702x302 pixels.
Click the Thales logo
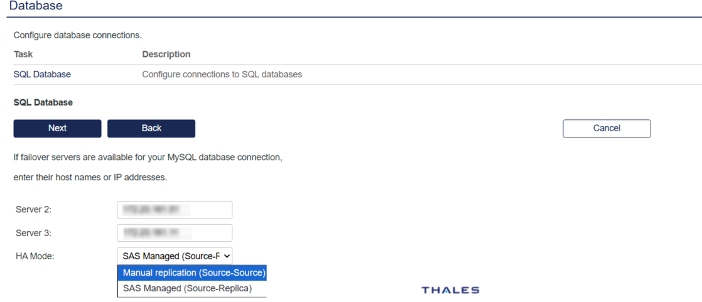tap(450, 290)
